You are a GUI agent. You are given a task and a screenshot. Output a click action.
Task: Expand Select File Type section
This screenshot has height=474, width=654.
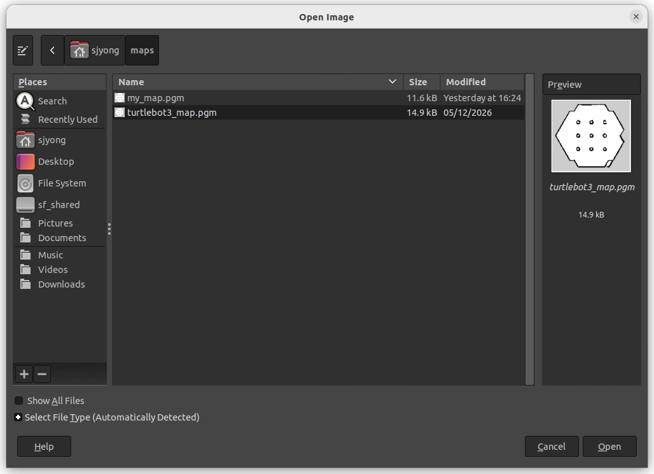[18, 417]
